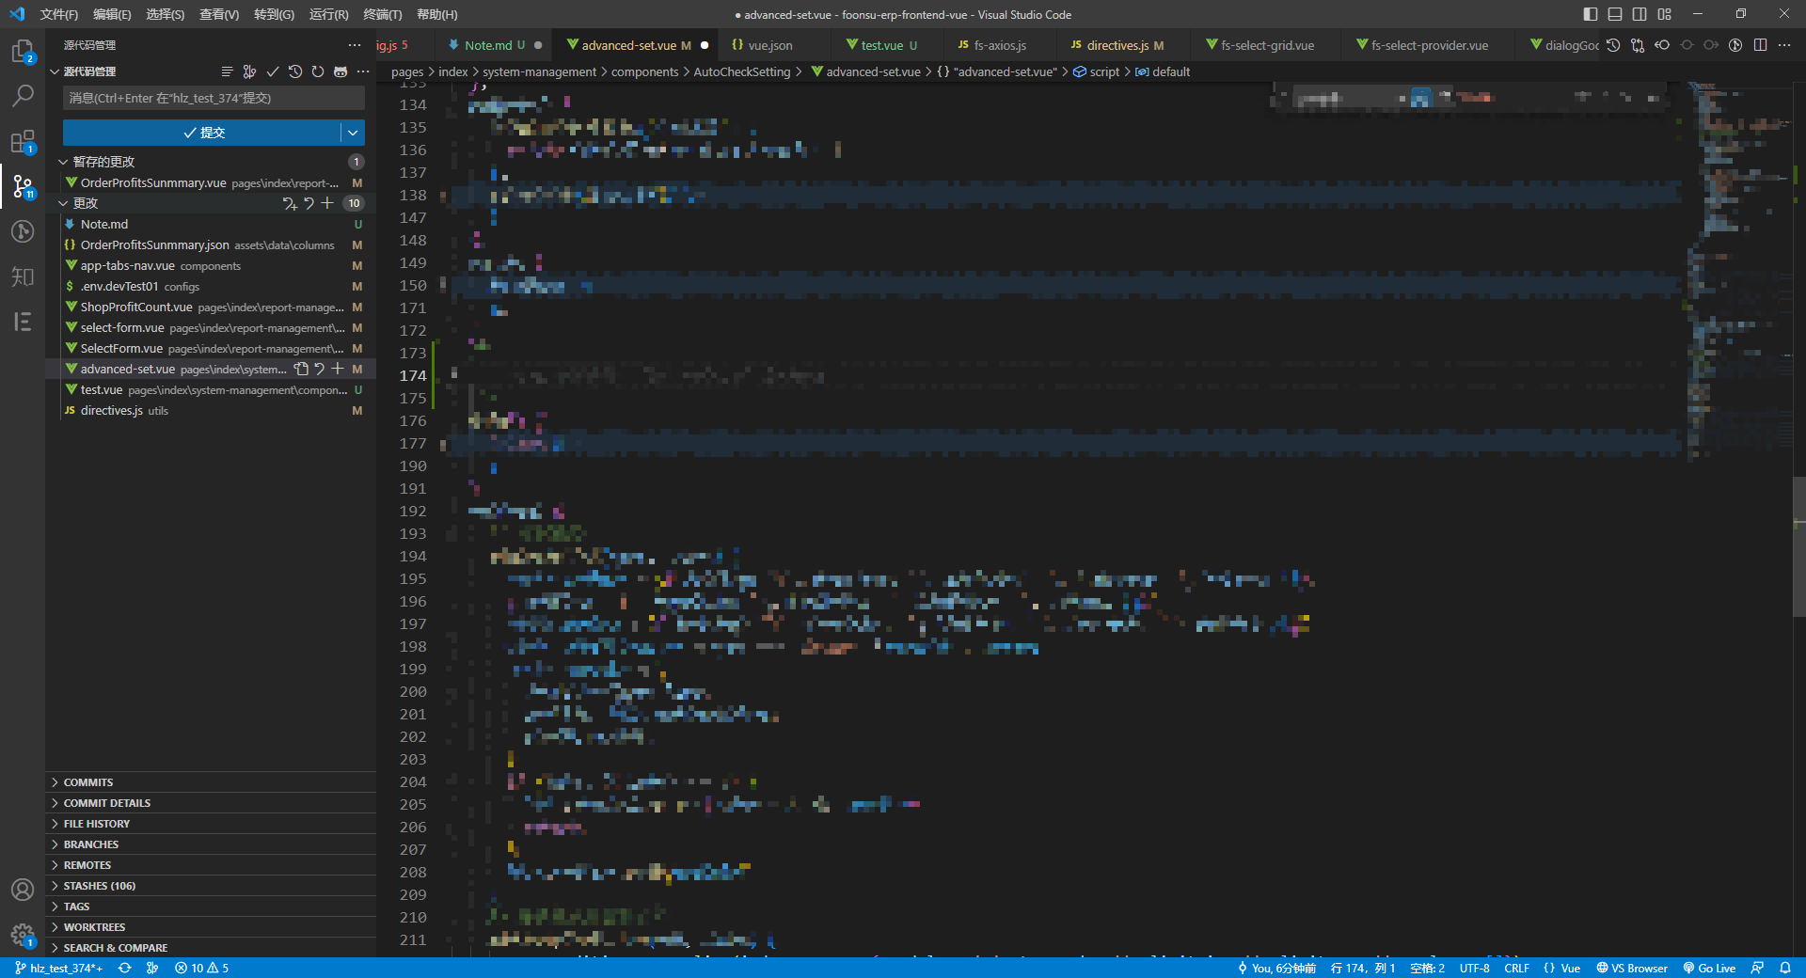Viewport: 1806px width, 978px height.
Task: Collapse the 源代码管理 repository section
Action: (x=55, y=71)
